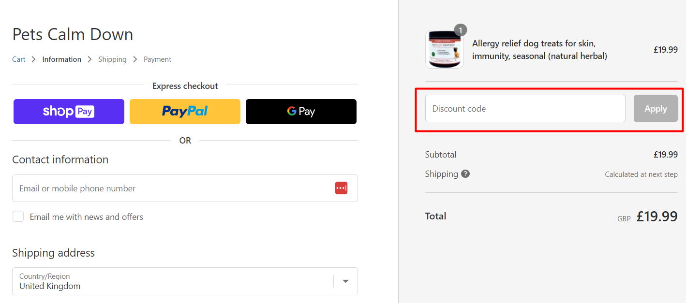This screenshot has height=303, width=686.
Task: Expand the country selector arrow
Action: pyautogui.click(x=345, y=281)
